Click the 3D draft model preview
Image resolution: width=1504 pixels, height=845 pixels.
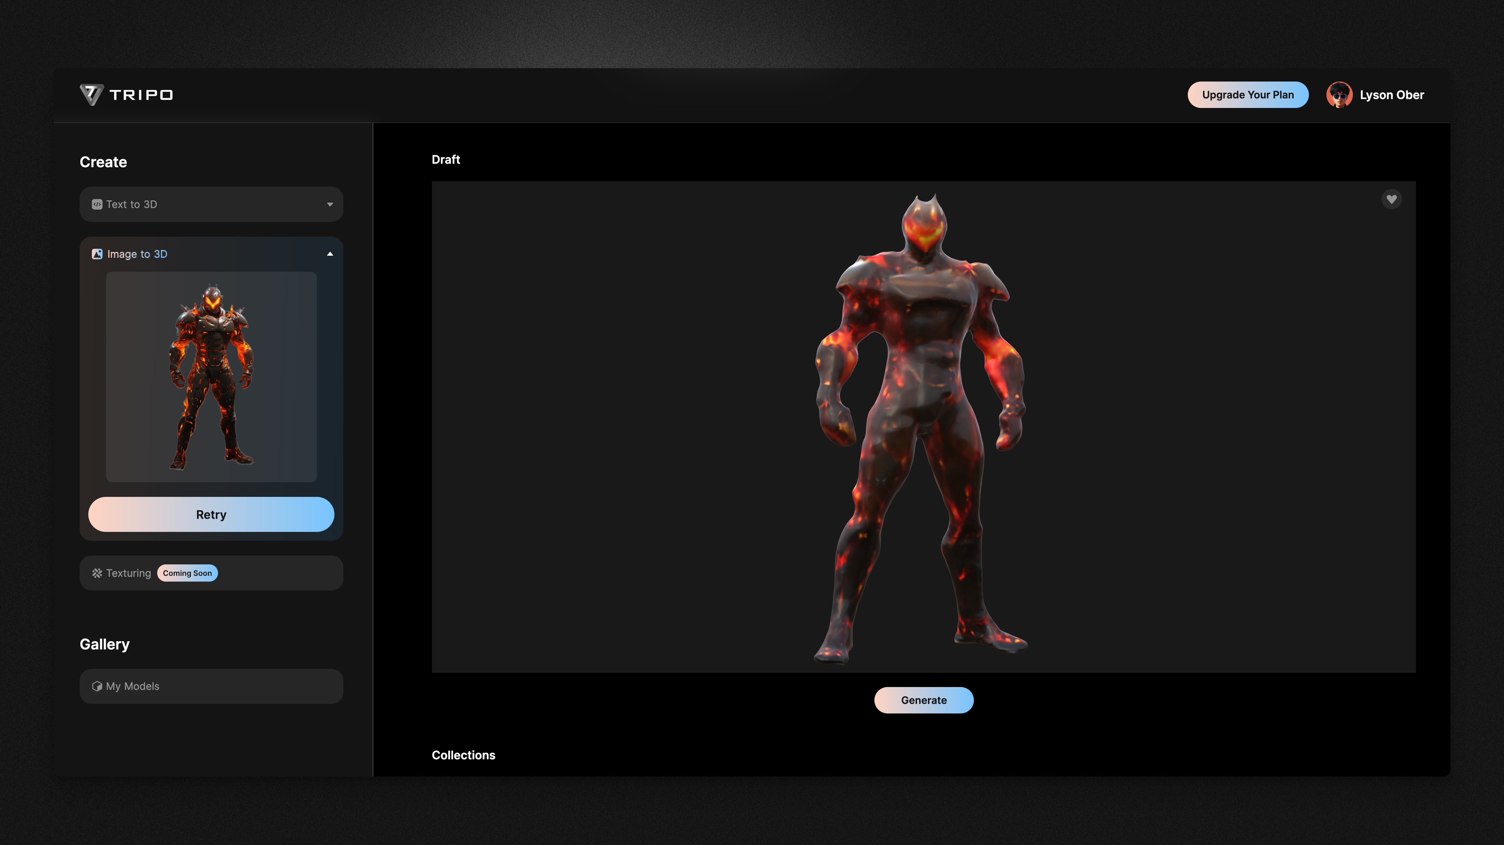pos(923,426)
